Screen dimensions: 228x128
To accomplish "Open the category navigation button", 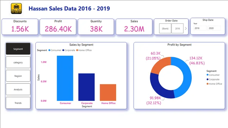I will (x=18, y=63).
